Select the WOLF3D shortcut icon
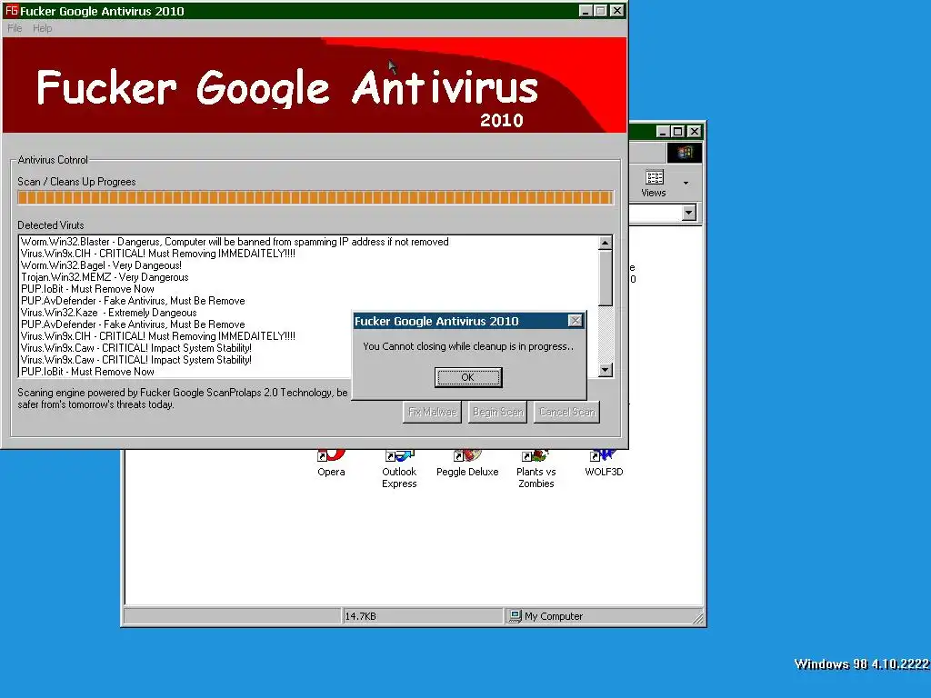The height and width of the screenshot is (698, 931). 604,464
